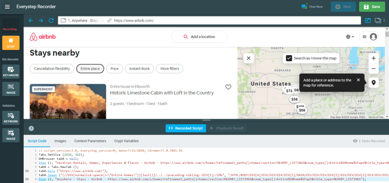Switch to the Images tab

pos(60,141)
